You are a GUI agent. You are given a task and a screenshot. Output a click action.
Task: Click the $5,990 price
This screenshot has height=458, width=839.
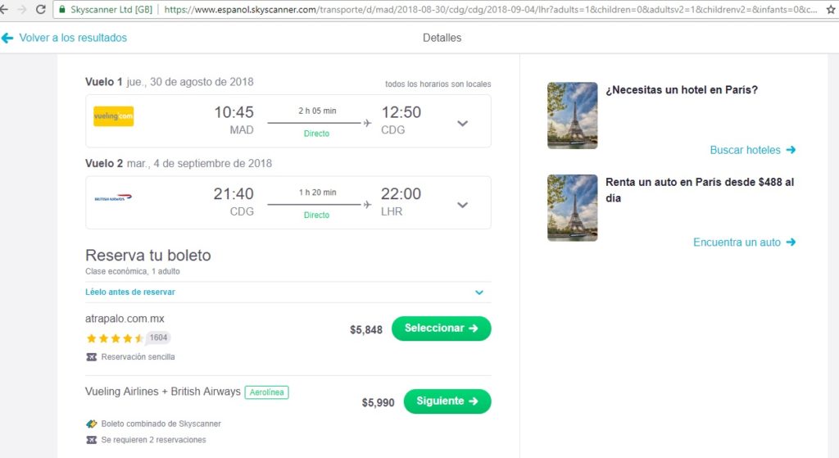tap(378, 402)
